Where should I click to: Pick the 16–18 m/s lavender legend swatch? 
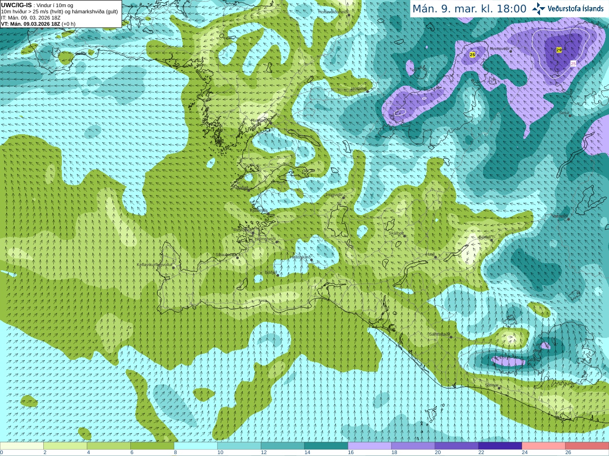(x=370, y=446)
